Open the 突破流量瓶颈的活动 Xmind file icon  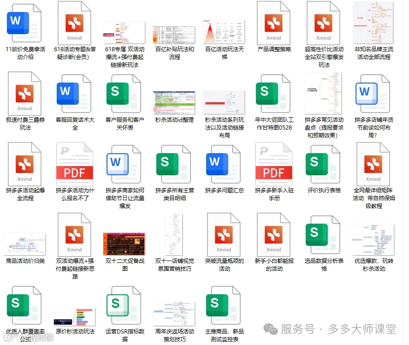coord(224,235)
